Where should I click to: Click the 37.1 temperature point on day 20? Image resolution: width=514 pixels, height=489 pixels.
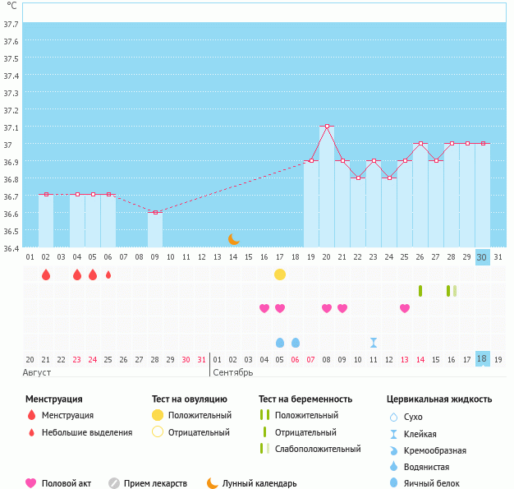tap(327, 127)
